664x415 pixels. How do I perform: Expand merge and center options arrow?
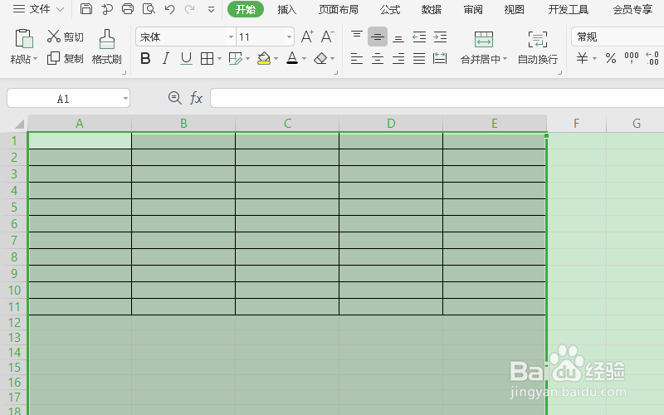(x=505, y=59)
